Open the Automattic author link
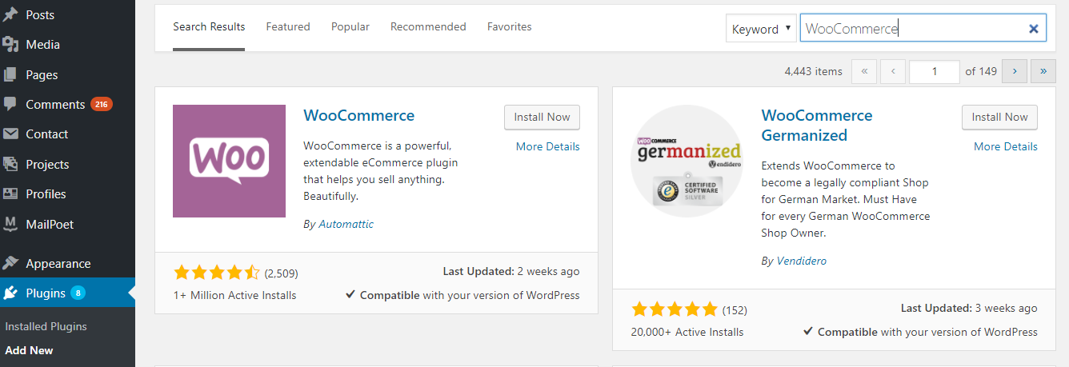 [x=346, y=224]
